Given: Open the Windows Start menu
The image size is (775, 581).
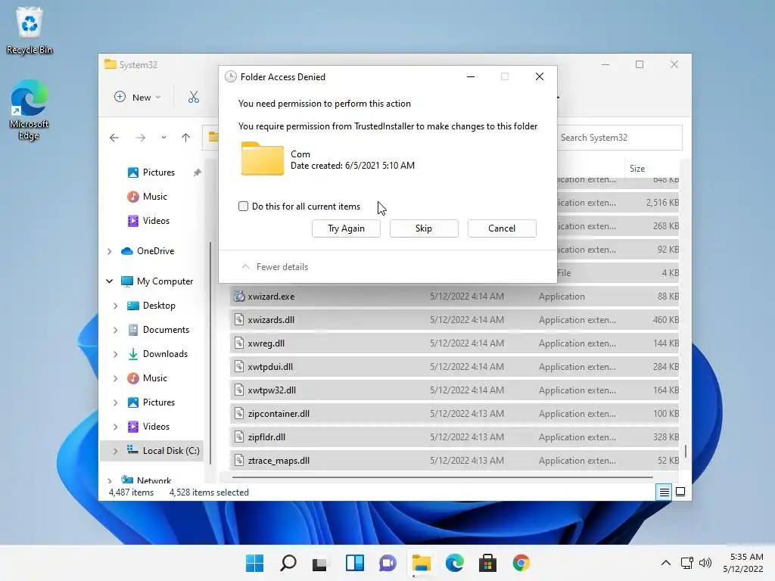Looking at the screenshot, I should pyautogui.click(x=254, y=563).
